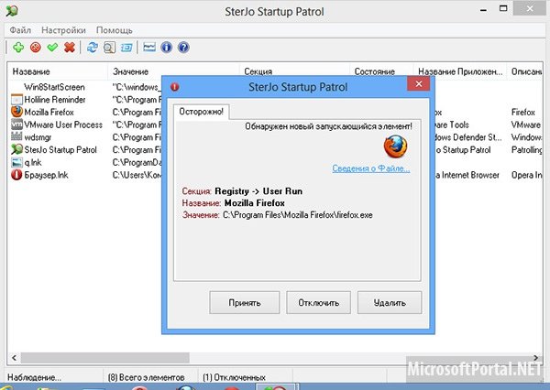Click the red alert icon in dialog title
The width and height of the screenshot is (550, 390).
coord(175,87)
